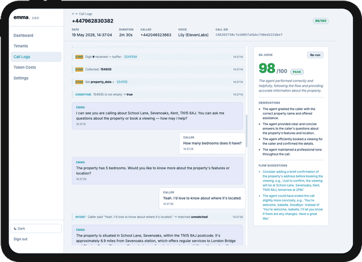Image resolution: width=362 pixels, height=262 pixels.
Task: Click the INTENT log row label
Action: tap(80, 217)
